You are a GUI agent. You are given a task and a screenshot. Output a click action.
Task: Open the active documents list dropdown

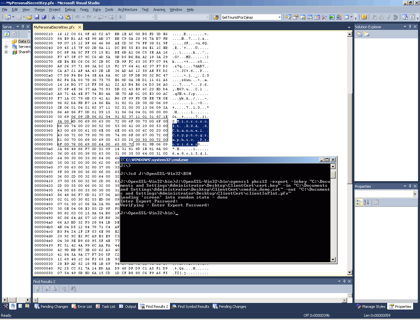(x=349, y=27)
